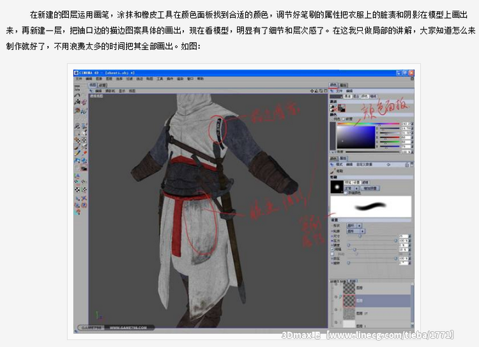Click the viewport toggle icon at far right
479x347 pixels.
(x=326, y=91)
